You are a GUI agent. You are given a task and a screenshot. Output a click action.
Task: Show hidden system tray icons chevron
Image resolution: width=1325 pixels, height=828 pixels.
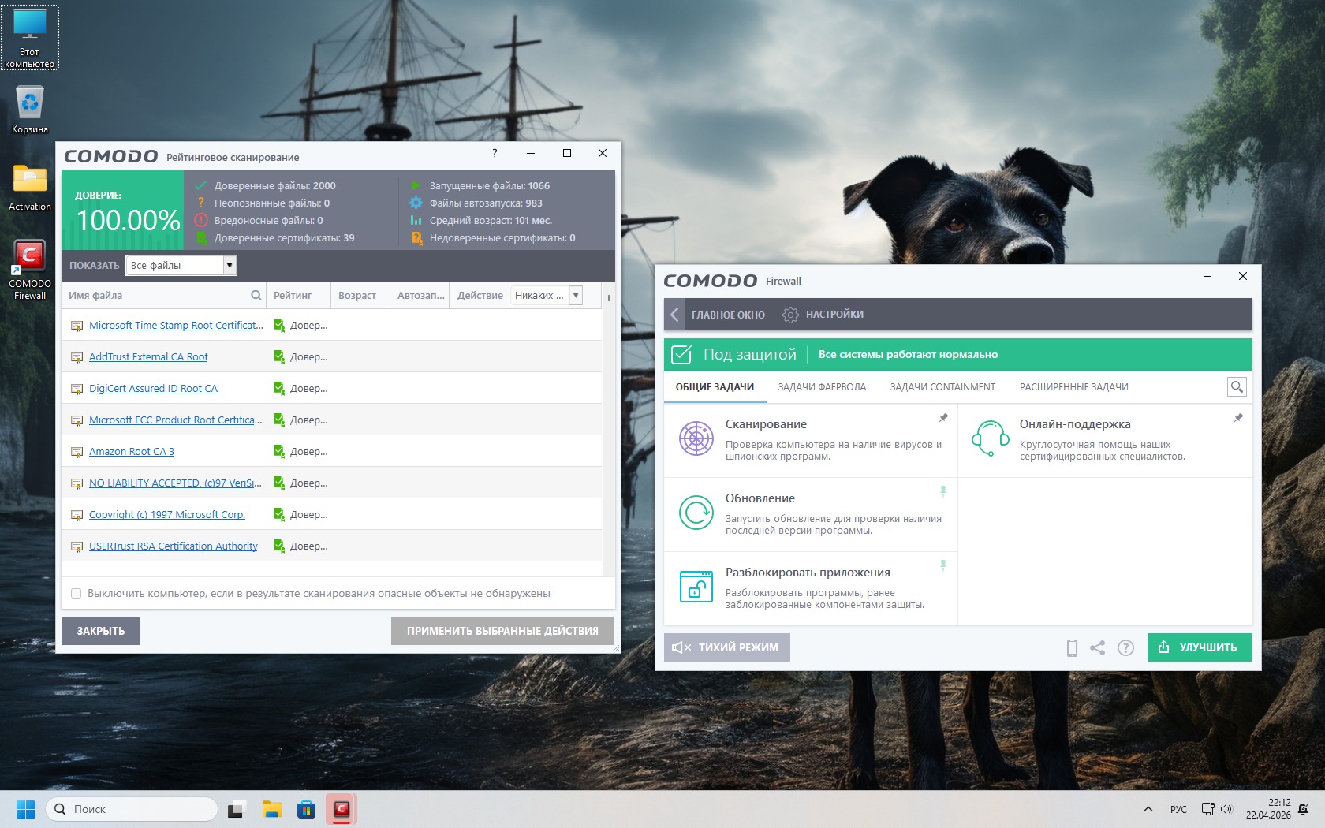(1148, 809)
